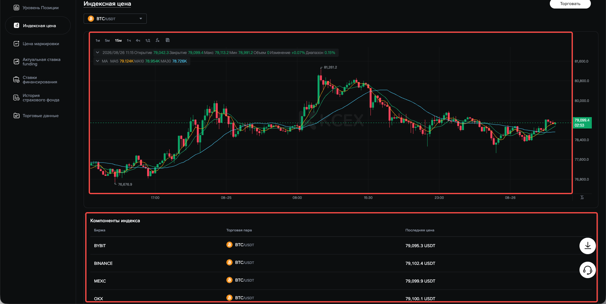606x304 pixels.
Task: Click the Уровень Позиции sidebar icon
Action: [x=16, y=8]
